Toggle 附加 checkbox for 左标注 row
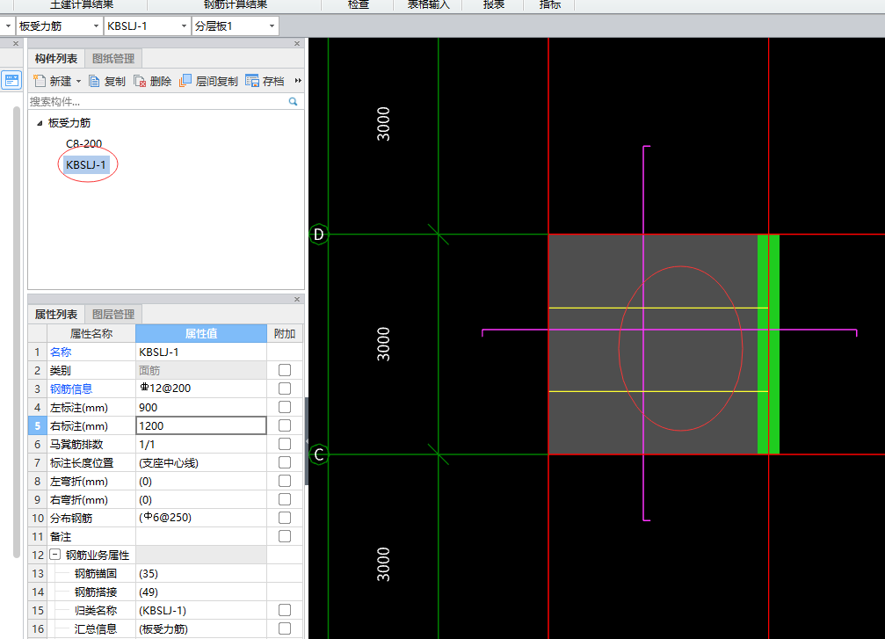This screenshot has height=639, width=885. 285,407
